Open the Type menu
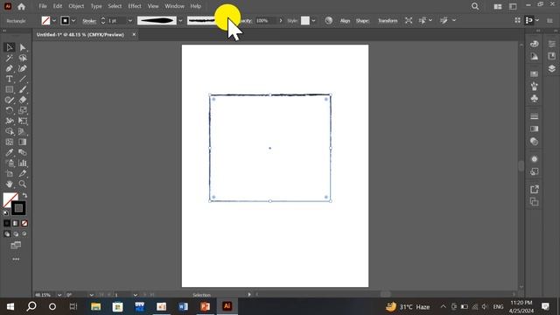 (96, 6)
